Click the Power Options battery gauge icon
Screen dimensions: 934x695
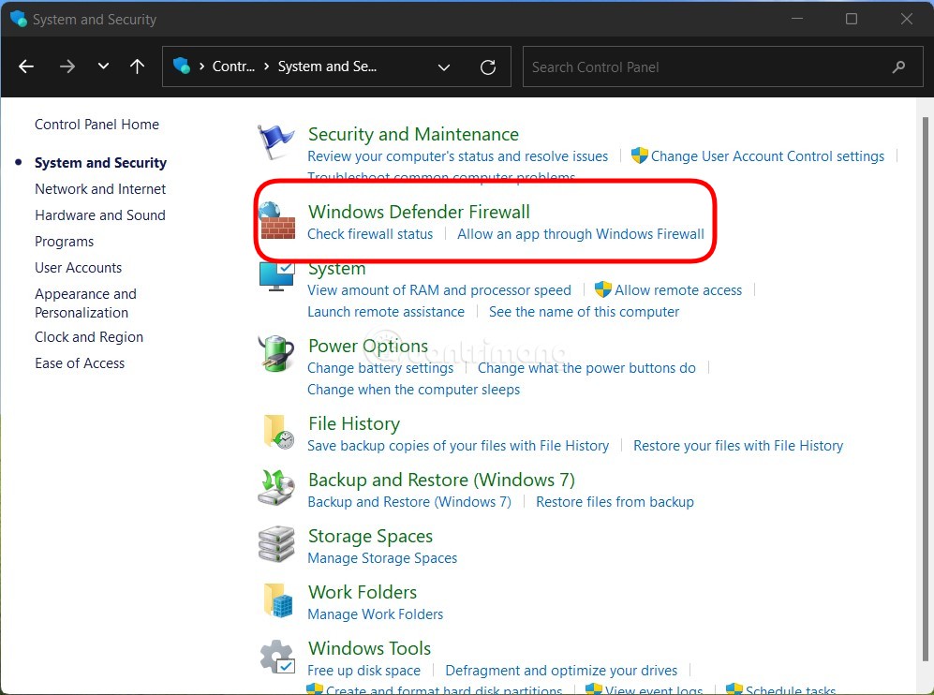tap(275, 354)
